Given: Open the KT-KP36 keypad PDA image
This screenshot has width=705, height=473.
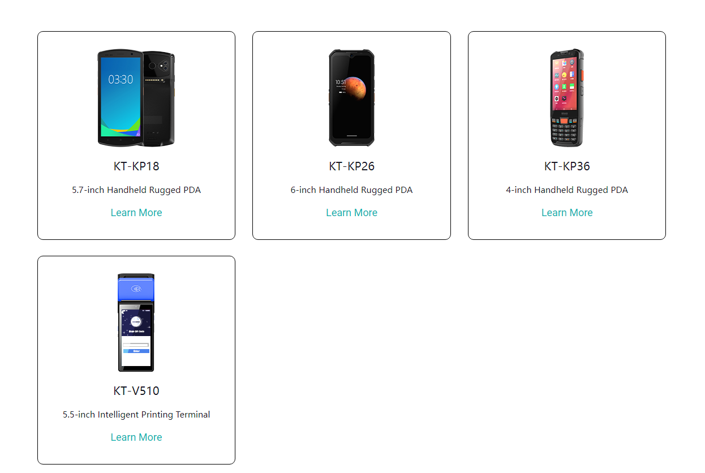Looking at the screenshot, I should click(567, 98).
